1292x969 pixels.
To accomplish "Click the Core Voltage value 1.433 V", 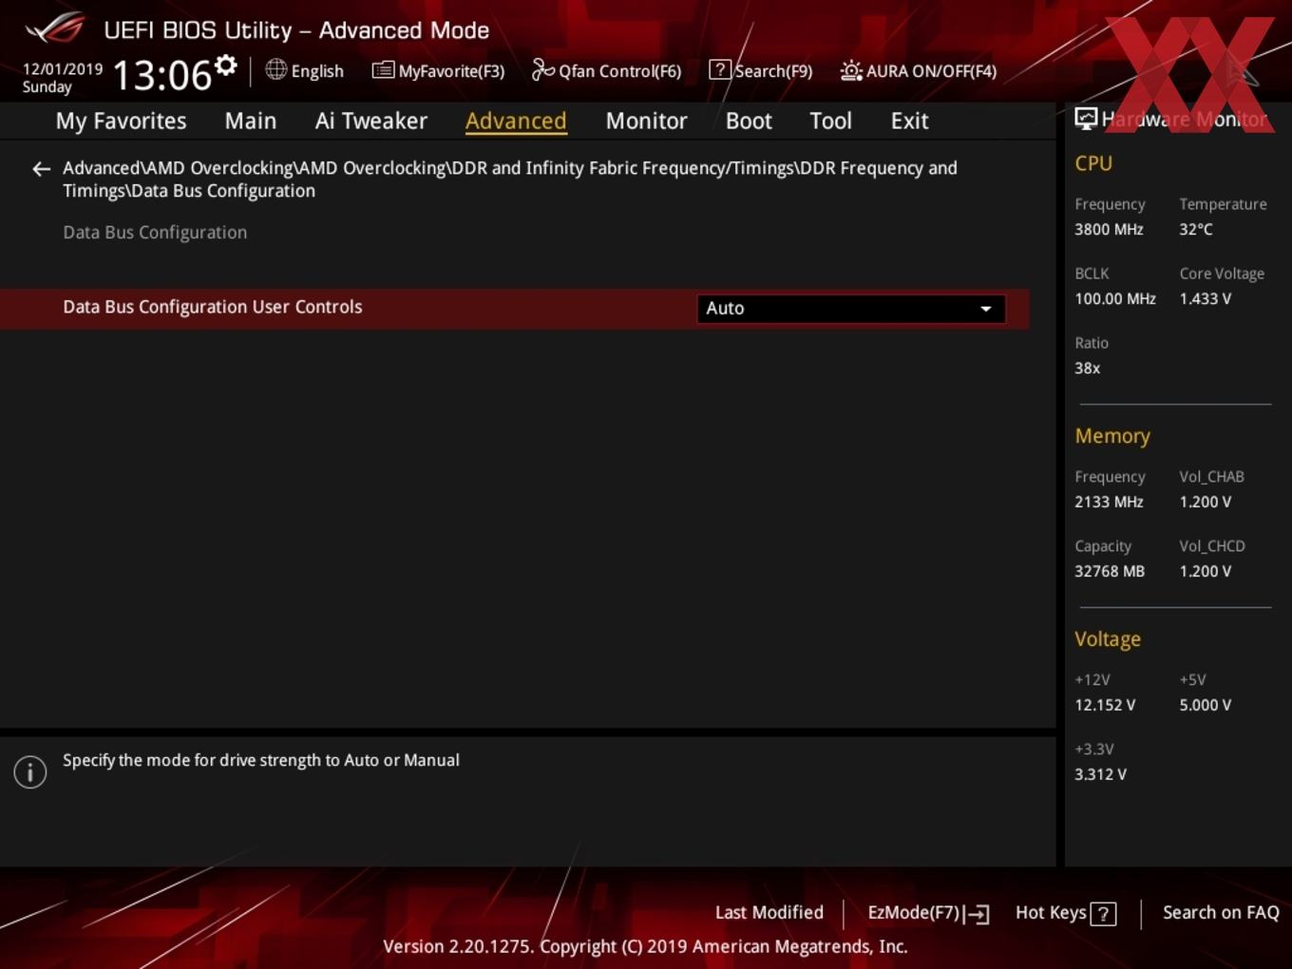I will point(1206,298).
